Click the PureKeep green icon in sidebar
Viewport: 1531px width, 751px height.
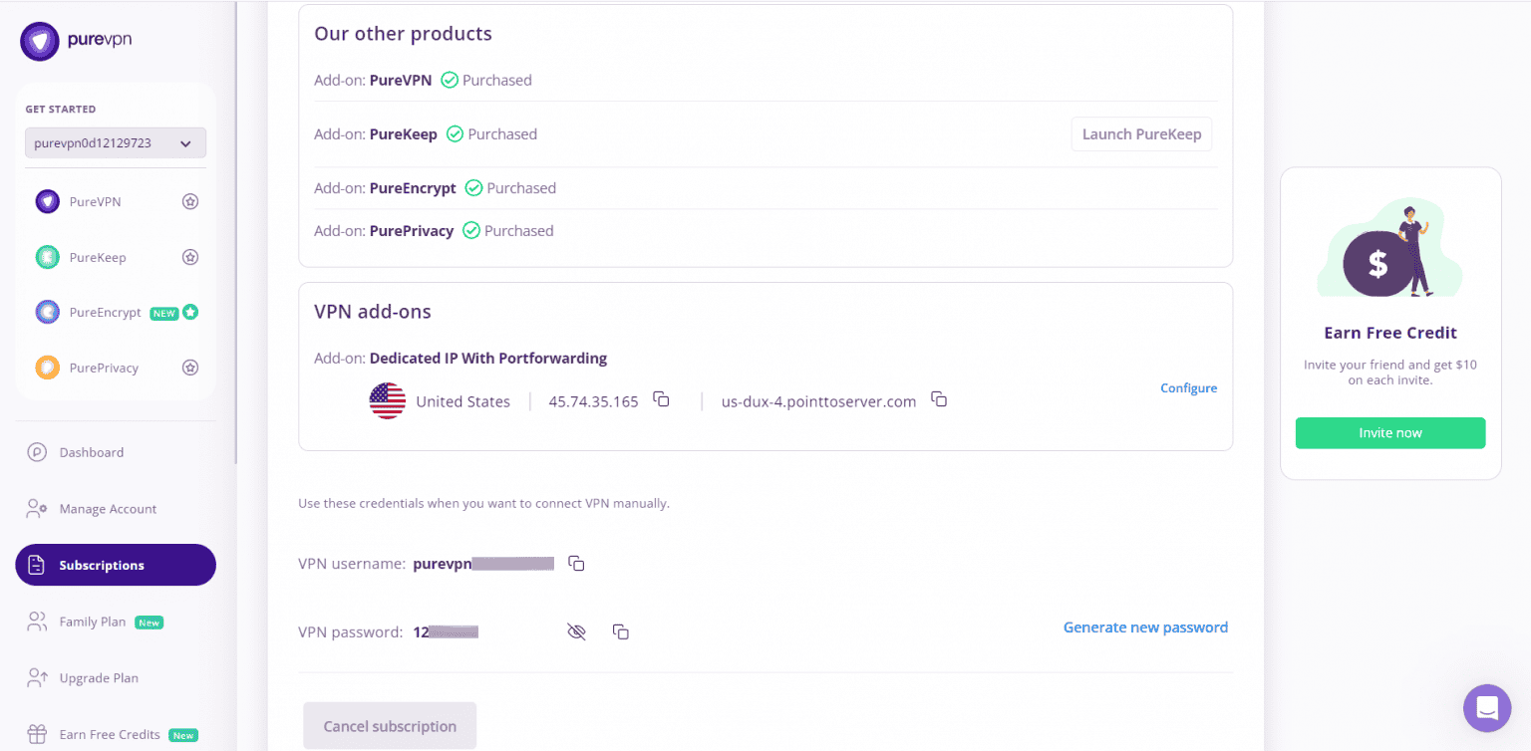point(48,257)
